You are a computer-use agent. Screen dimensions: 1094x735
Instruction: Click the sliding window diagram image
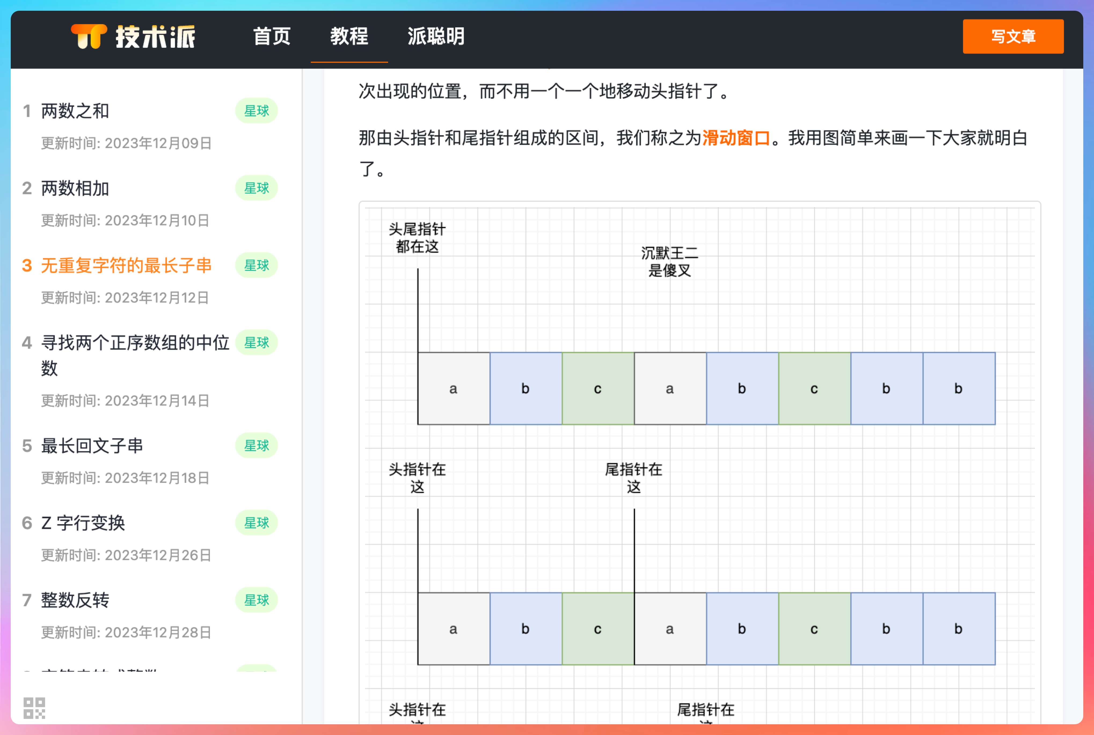pos(700,462)
